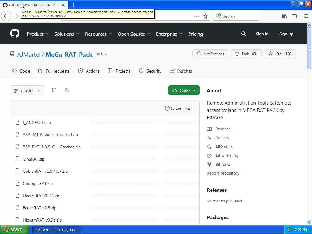The width and height of the screenshot is (312, 234).
Task: Expand the Solutions menu
Action: [x=67, y=34]
